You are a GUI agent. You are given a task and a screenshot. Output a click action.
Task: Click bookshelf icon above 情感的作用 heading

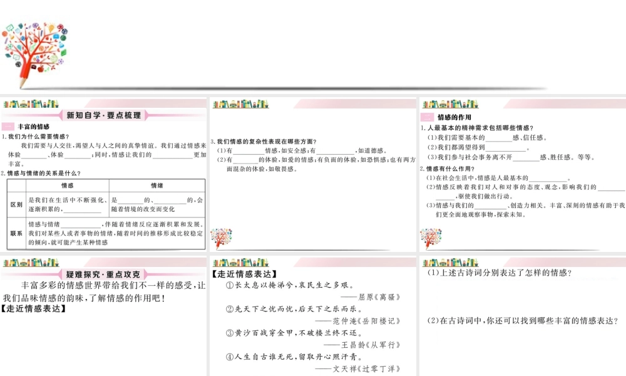pos(451,103)
